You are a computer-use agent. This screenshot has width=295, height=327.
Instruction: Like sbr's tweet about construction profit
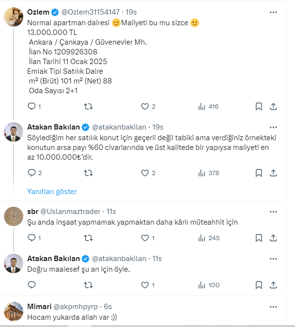(x=144, y=238)
